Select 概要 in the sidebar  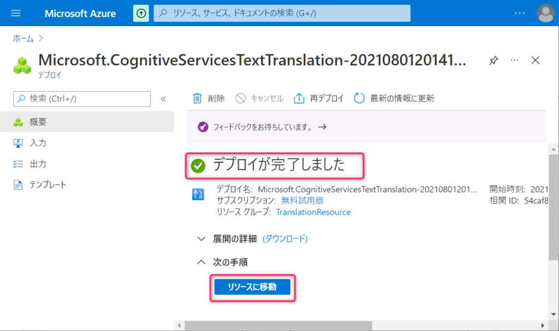point(87,122)
